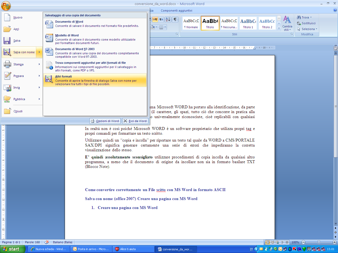
Task: Click Italiano (Italia) language indicator
Action: coord(63,242)
